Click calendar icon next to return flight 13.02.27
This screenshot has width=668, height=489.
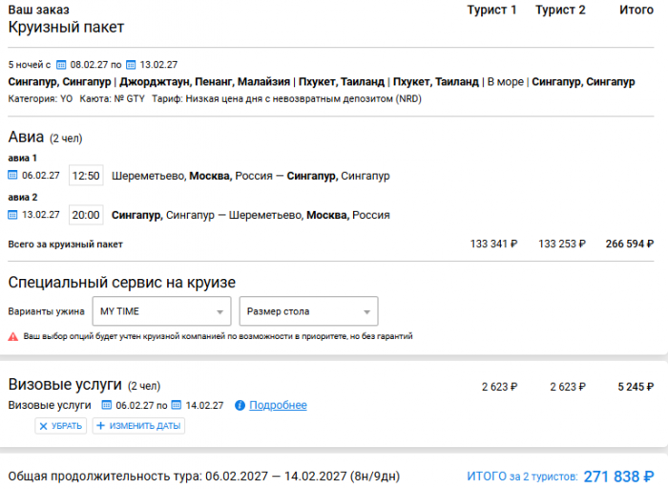pyautogui.click(x=12, y=215)
